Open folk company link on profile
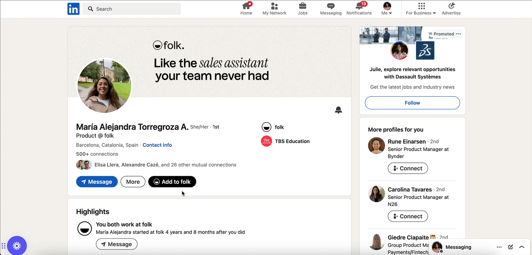Image resolution: width=532 pixels, height=255 pixels. [273, 127]
